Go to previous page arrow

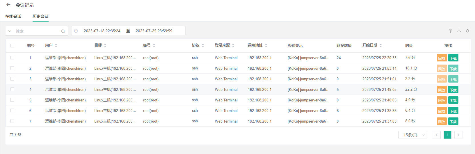pyautogui.click(x=437, y=135)
